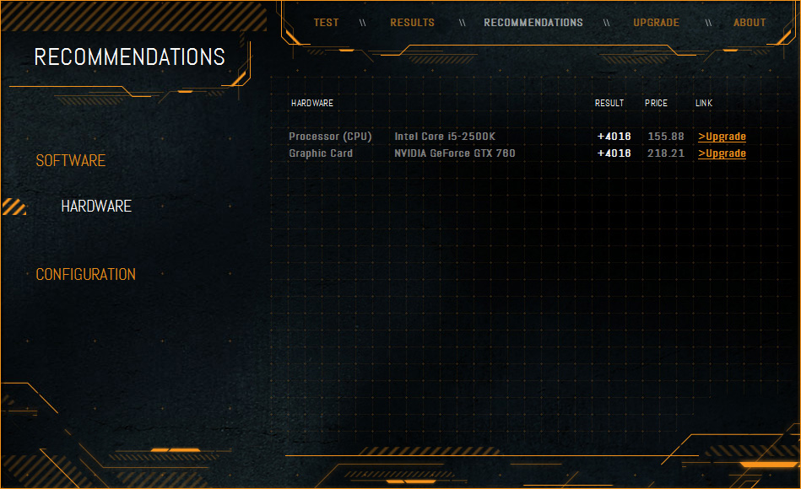Open the ABOUT tab
801x489 pixels.
click(x=750, y=23)
